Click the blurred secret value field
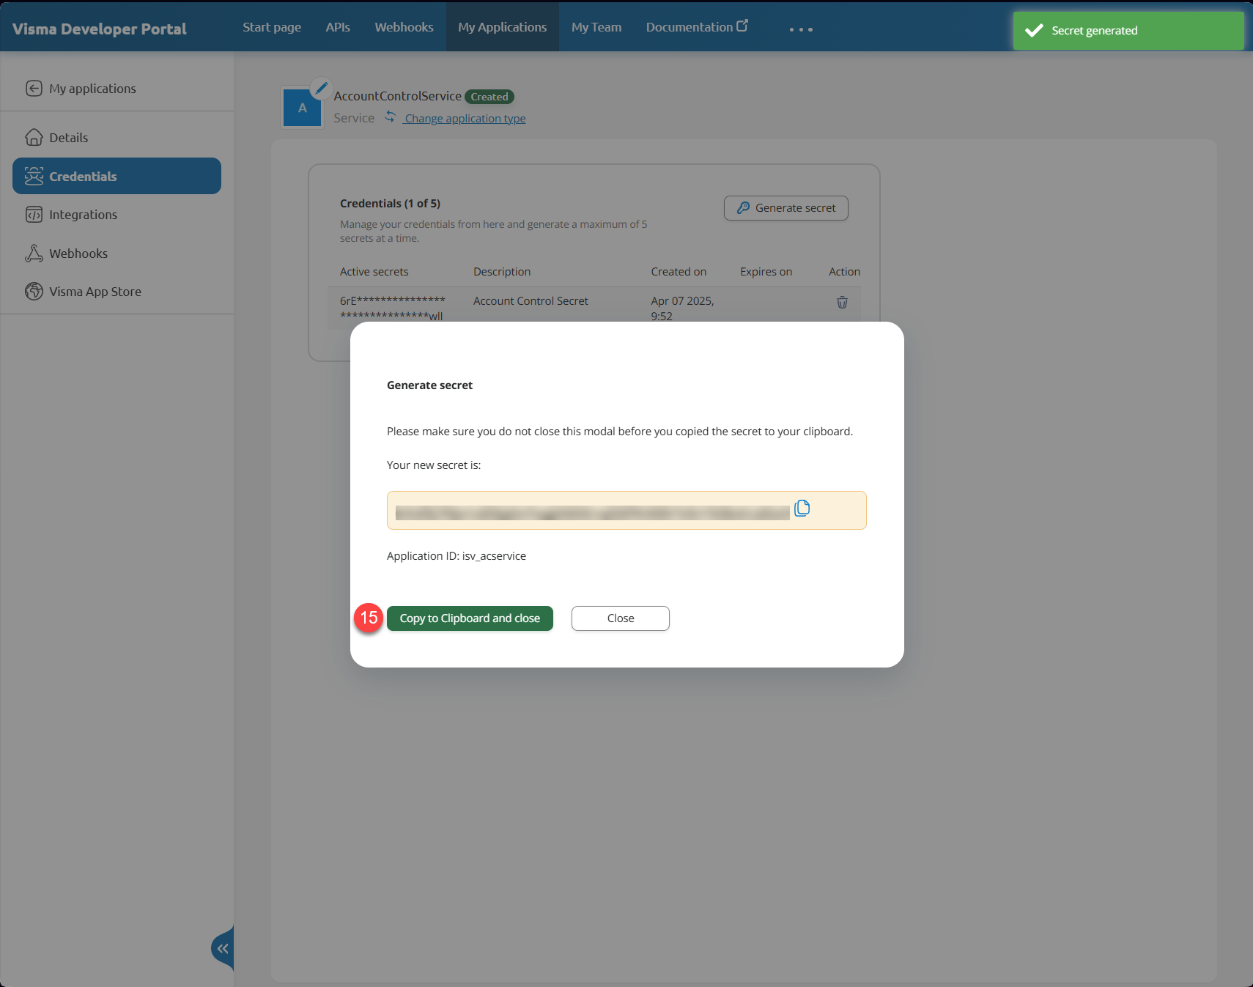The image size is (1253, 987). [x=592, y=511]
